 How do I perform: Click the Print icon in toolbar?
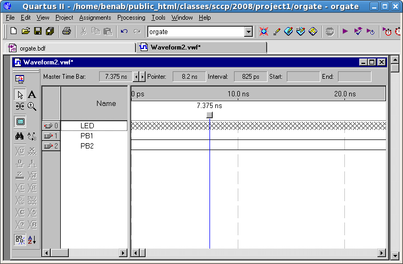point(66,31)
